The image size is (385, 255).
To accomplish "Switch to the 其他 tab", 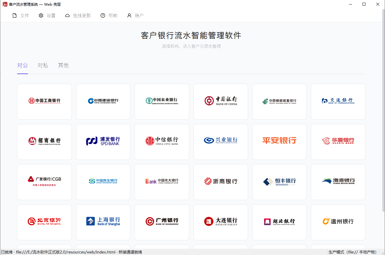I will coord(63,65).
